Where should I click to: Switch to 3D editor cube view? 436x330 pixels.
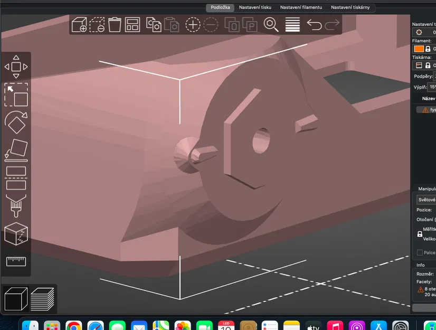16,299
